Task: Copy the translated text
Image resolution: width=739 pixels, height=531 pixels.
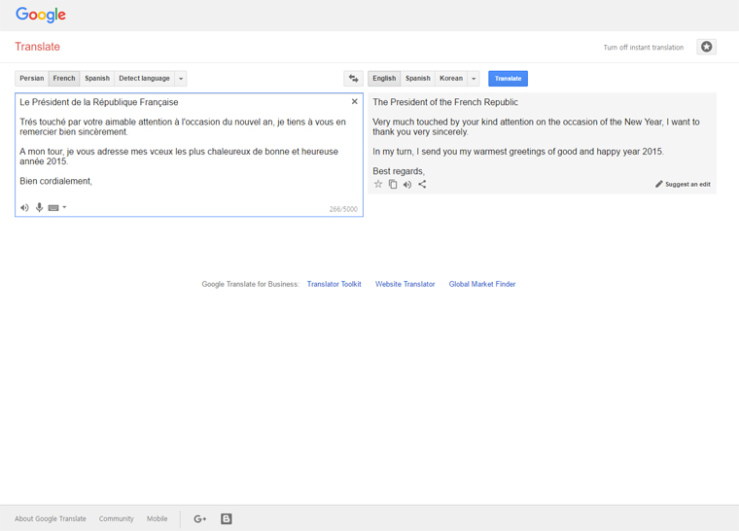Action: 393,184
